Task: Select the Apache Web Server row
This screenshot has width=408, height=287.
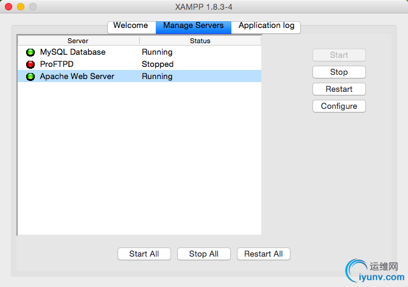Action: [139, 76]
